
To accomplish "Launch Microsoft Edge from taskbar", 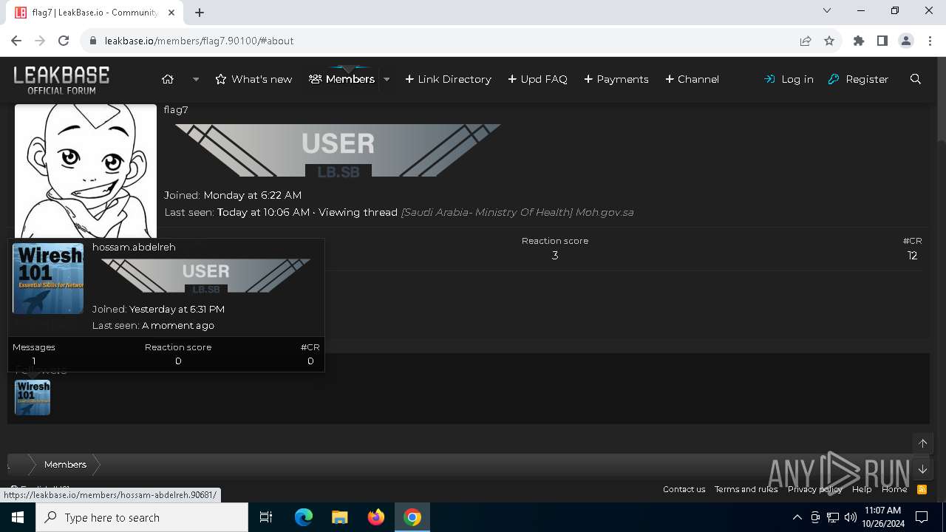I will click(304, 517).
